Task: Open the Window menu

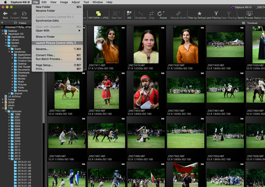Action: click(97, 2)
